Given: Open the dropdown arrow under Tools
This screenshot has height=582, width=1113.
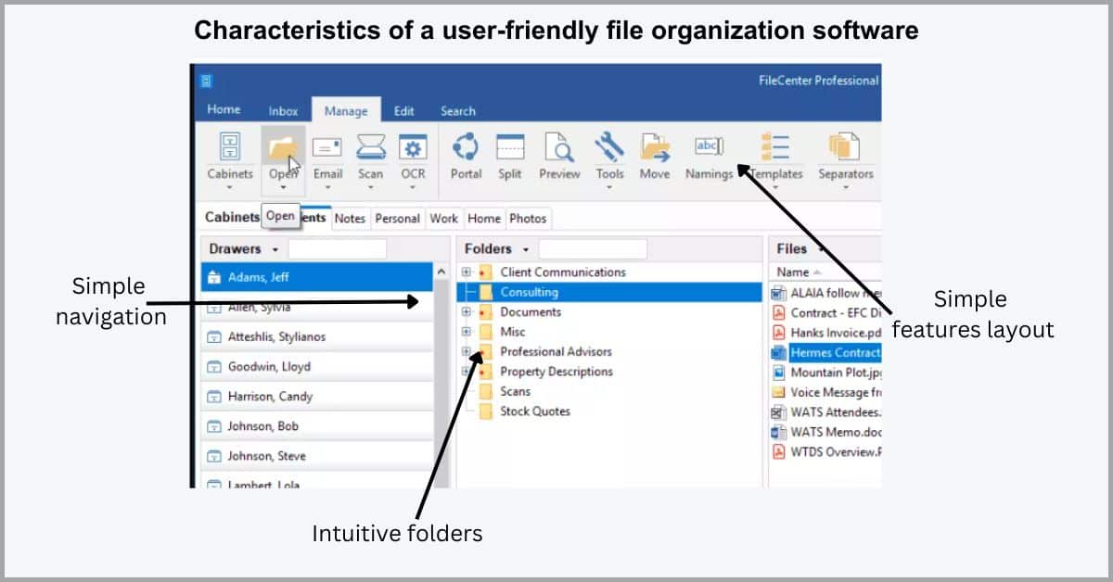Looking at the screenshot, I should pos(609,187).
